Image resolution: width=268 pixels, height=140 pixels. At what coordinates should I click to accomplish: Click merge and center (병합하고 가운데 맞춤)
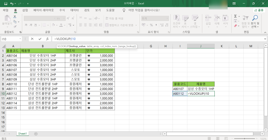click(x=119, y=25)
